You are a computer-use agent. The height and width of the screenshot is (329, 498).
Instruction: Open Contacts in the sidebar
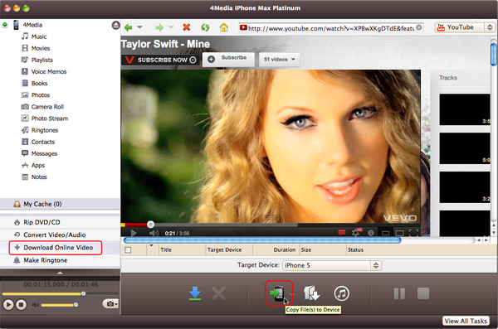click(x=43, y=143)
